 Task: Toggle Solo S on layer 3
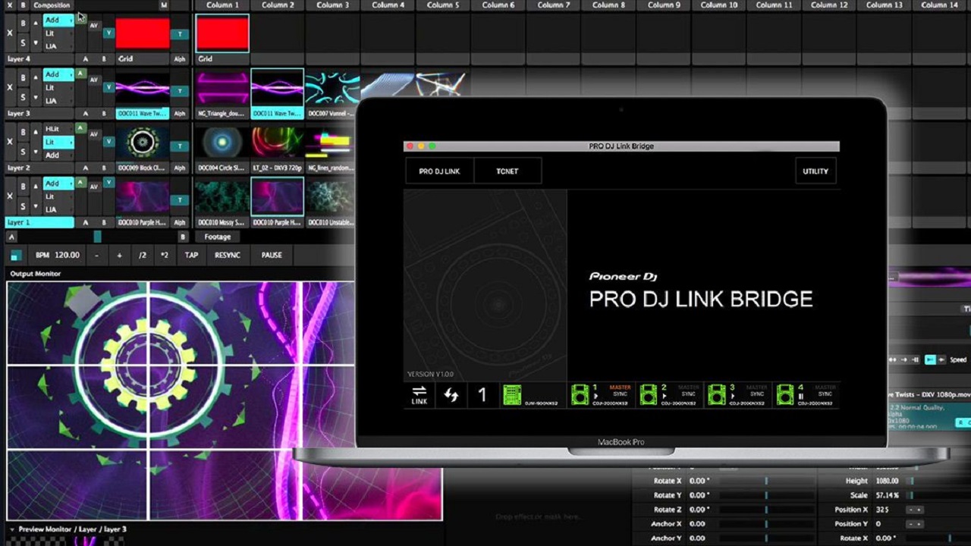point(24,97)
